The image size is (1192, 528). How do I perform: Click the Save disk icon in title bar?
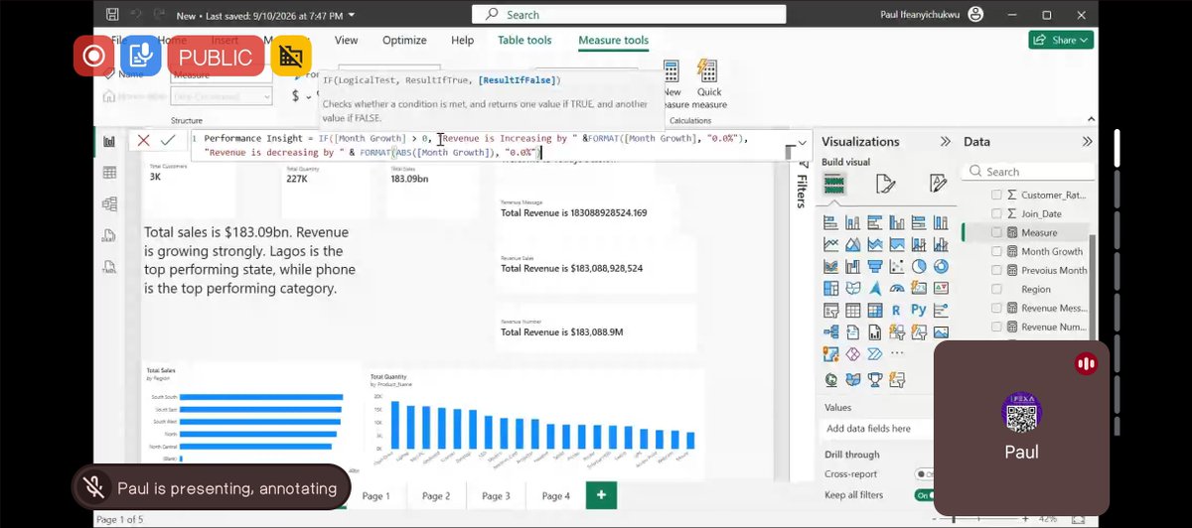112,15
